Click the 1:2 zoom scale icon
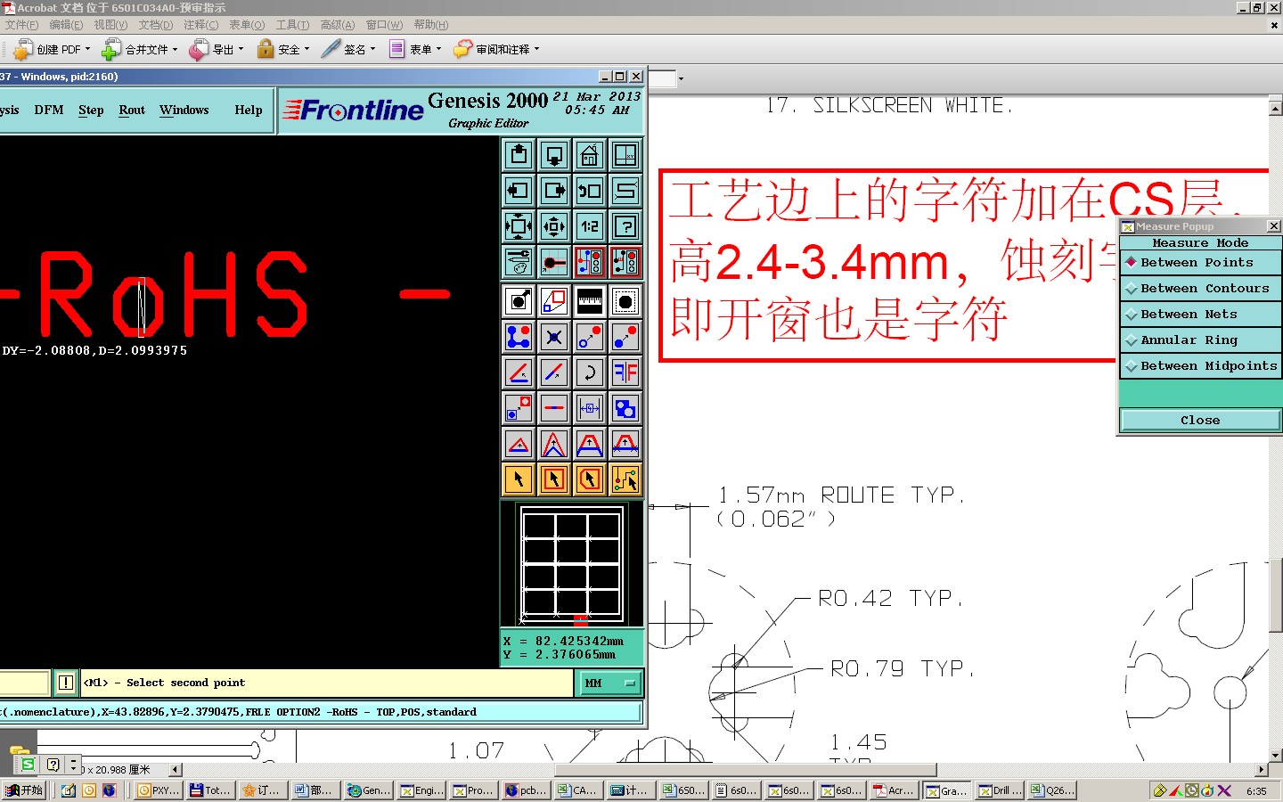 point(590,226)
